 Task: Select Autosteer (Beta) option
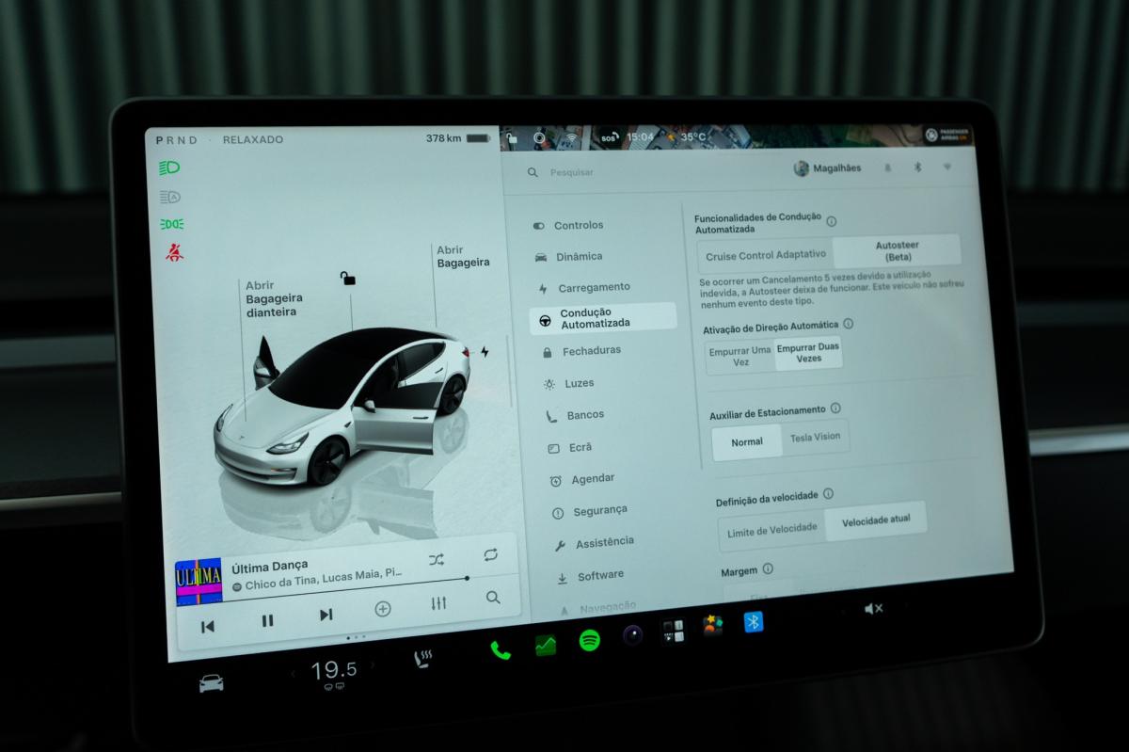click(x=898, y=250)
